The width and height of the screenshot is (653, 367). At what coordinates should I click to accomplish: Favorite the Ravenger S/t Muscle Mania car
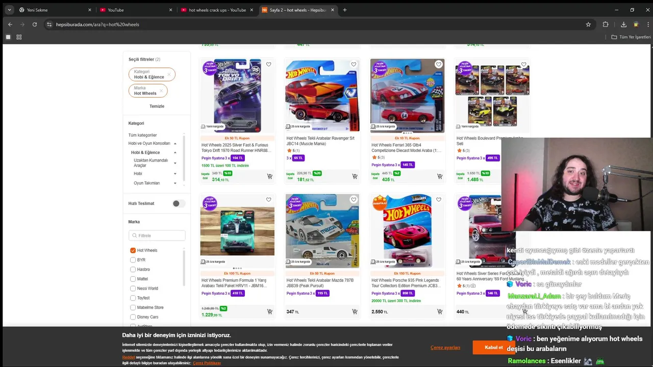(x=354, y=64)
